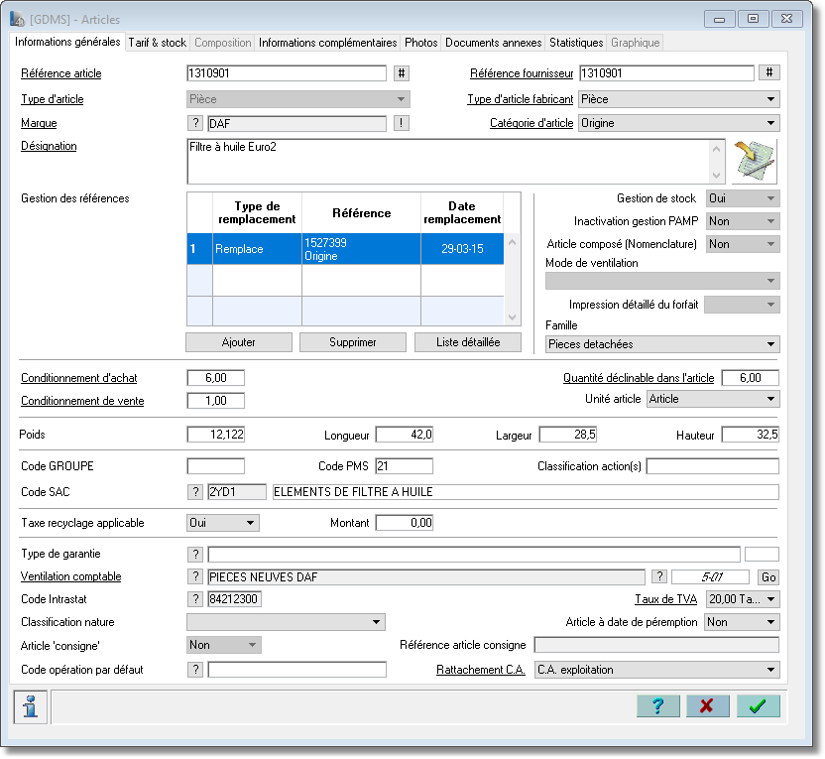Open the Catégorie d'article dropdown
The width and height of the screenshot is (825, 759).
[679, 123]
